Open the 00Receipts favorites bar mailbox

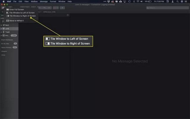point(49,12)
